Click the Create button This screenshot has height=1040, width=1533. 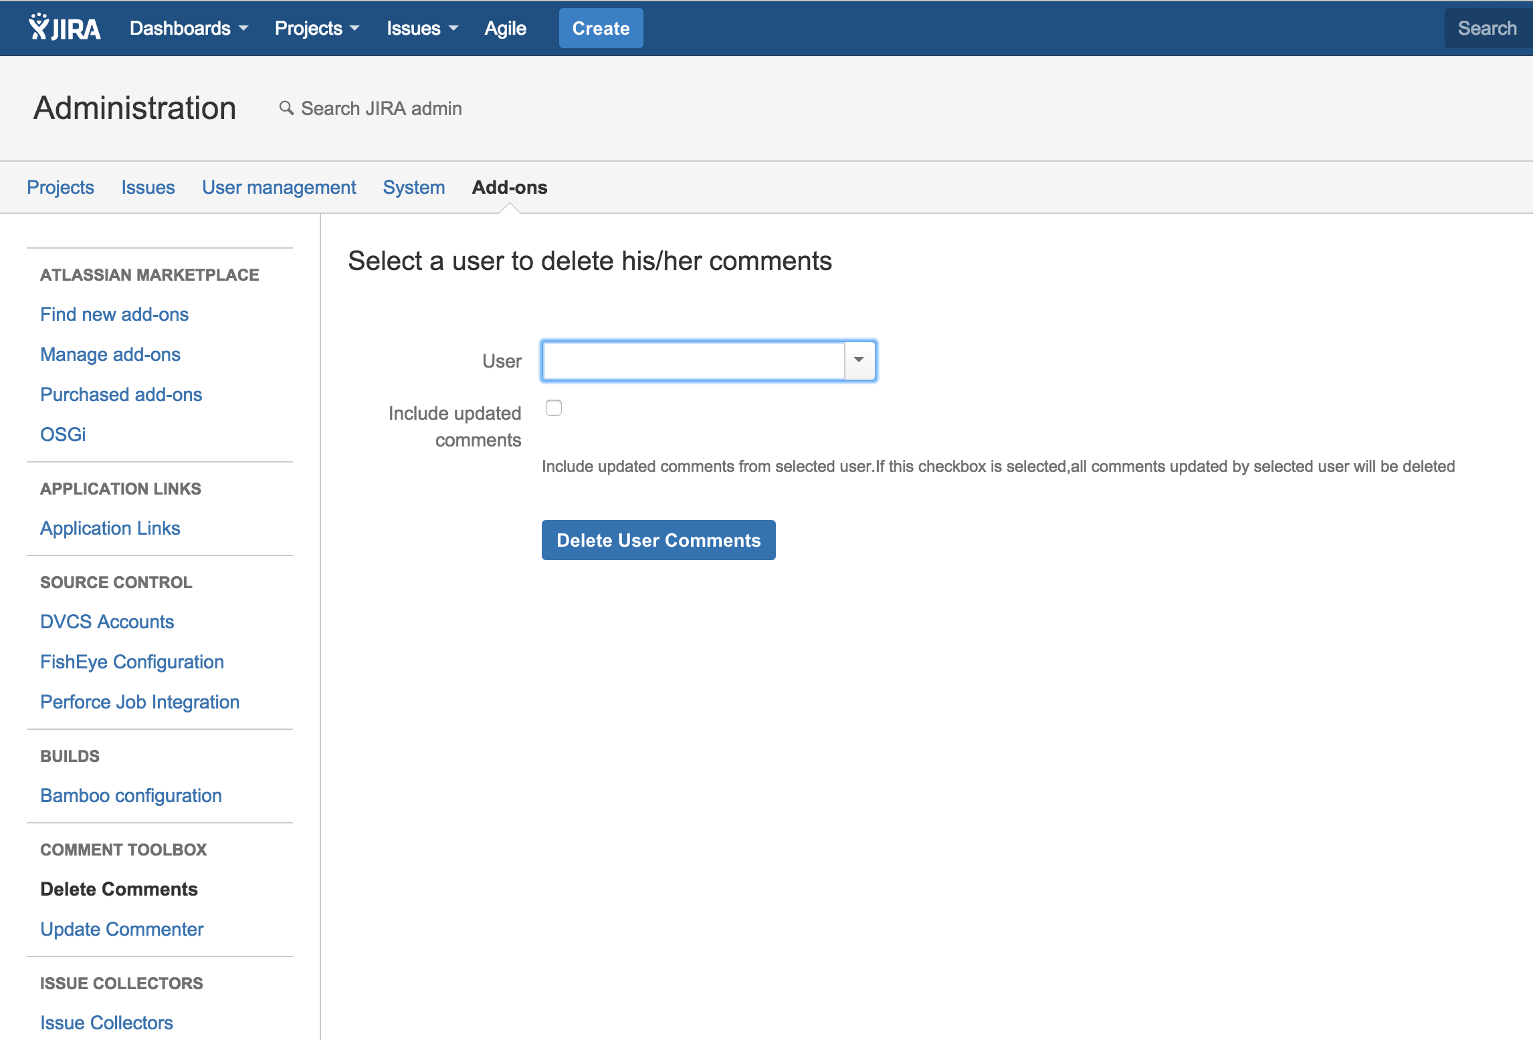tap(601, 28)
